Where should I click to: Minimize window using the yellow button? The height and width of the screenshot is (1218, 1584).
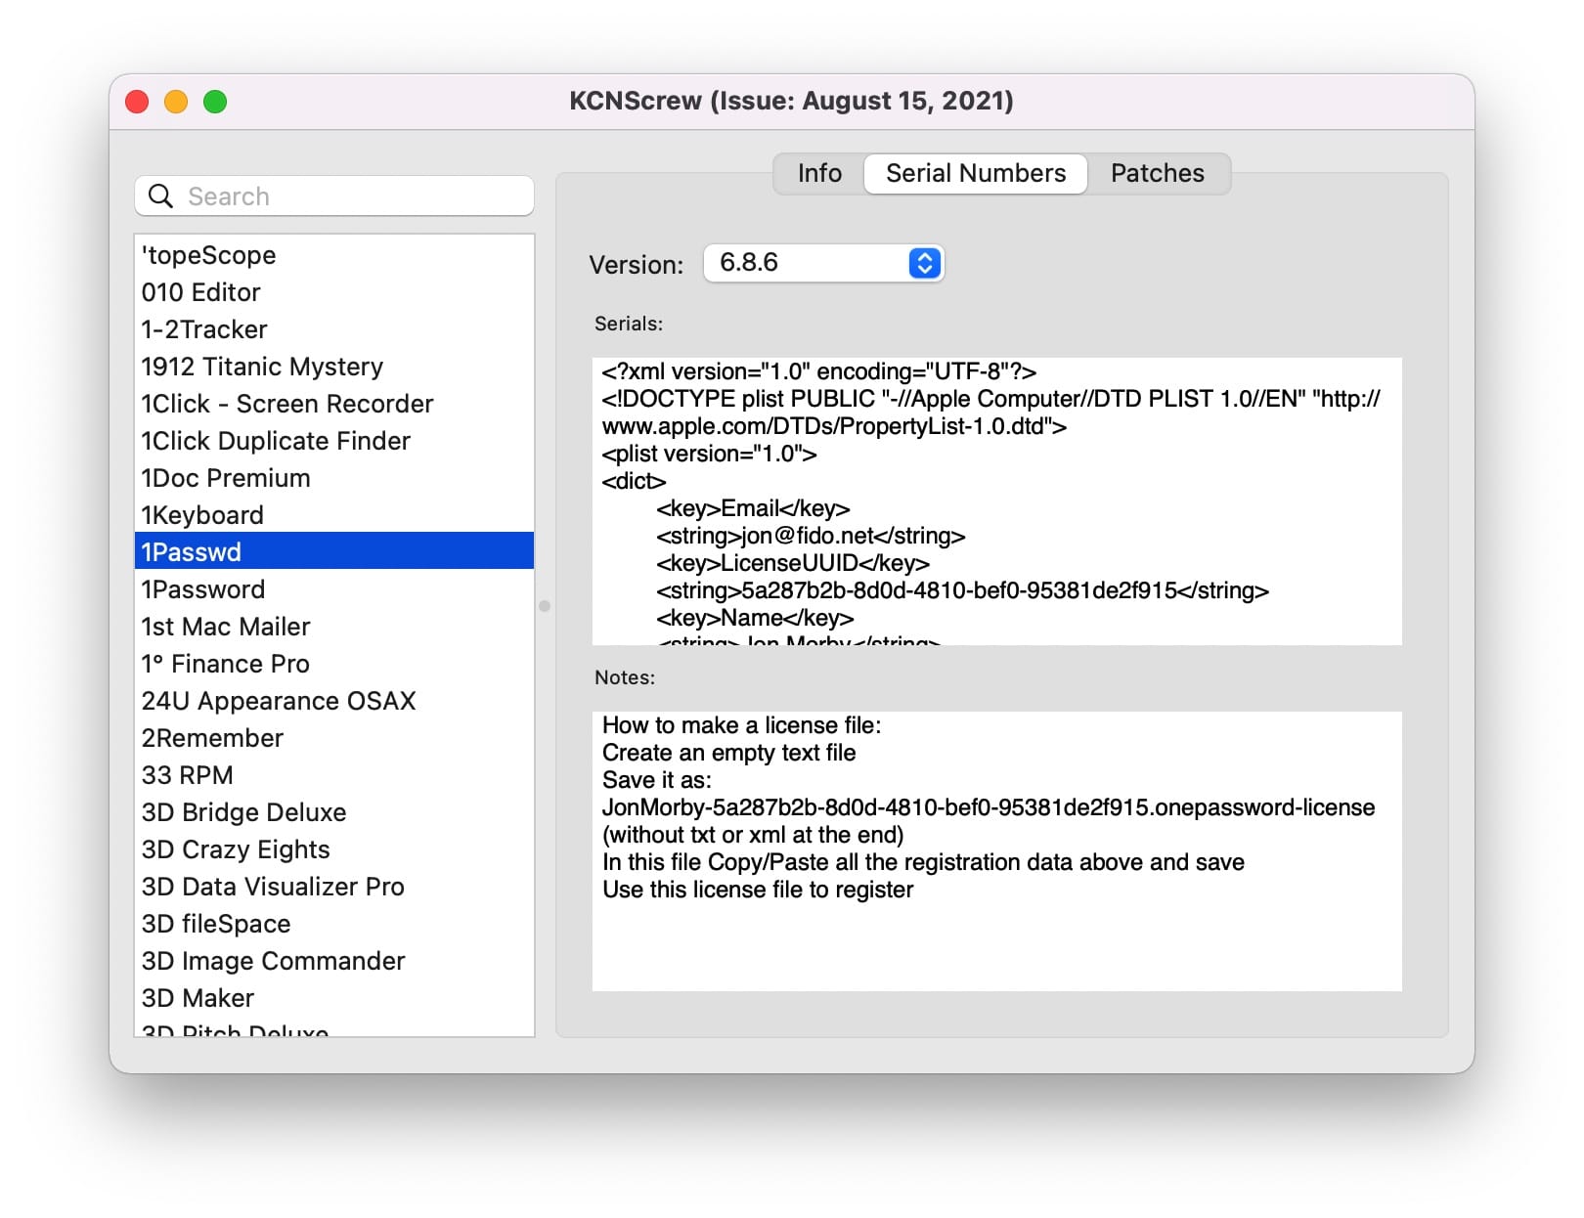click(x=176, y=102)
